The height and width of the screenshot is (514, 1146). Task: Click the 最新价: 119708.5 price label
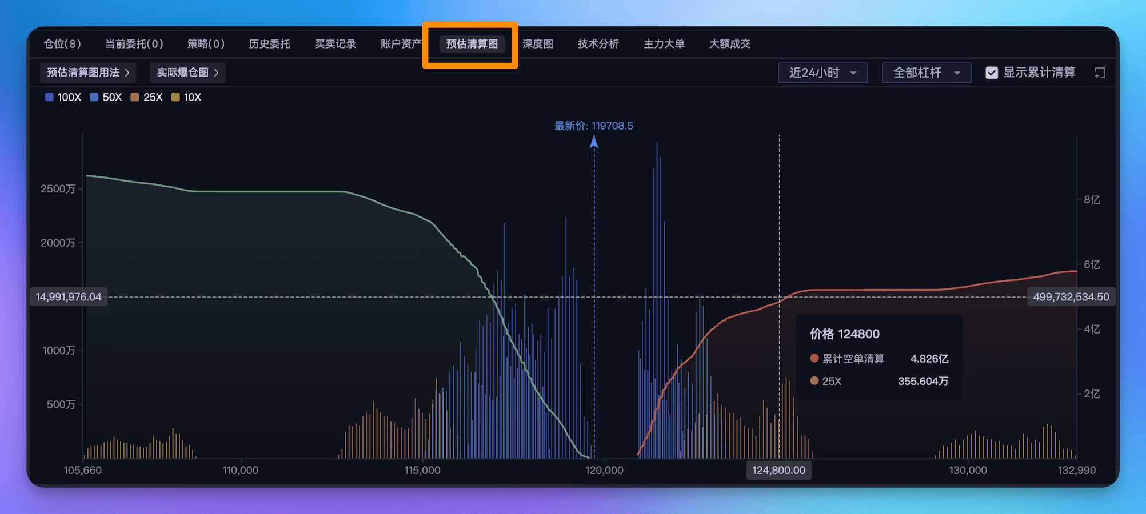[594, 126]
